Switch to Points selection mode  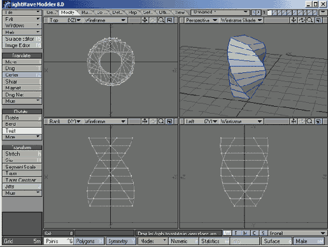59,241
